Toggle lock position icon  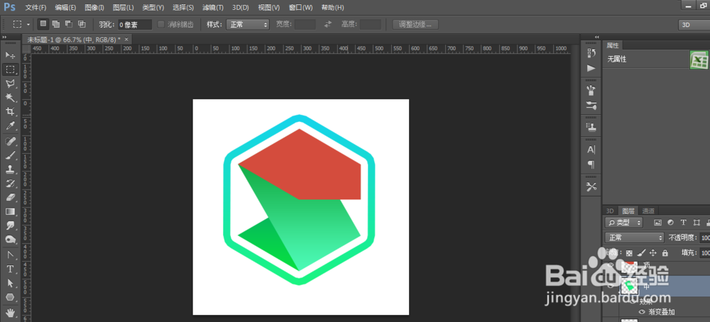653,252
